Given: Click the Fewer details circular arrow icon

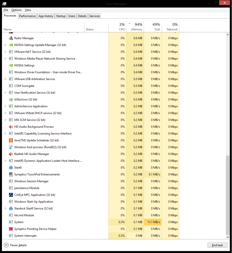Looking at the screenshot, I should coord(6,245).
